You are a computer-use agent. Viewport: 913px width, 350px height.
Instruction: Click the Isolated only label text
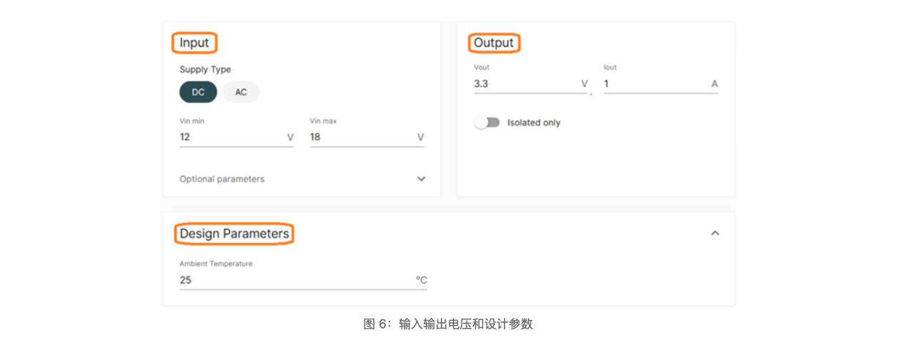pyautogui.click(x=534, y=123)
